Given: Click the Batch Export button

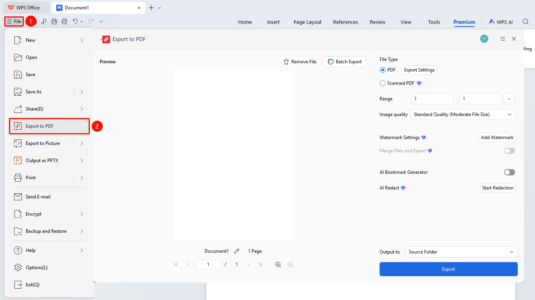Looking at the screenshot, I should (x=345, y=62).
